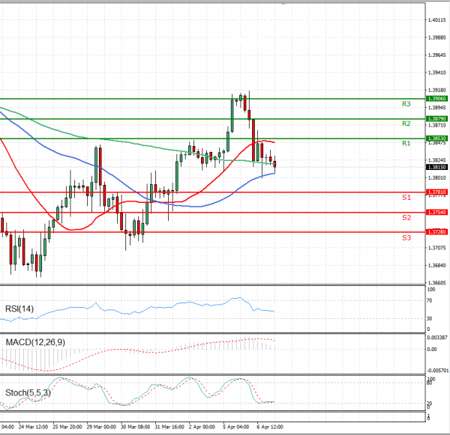
Task: Click the 2 Apr 00:00 time label
Action: 202,427
